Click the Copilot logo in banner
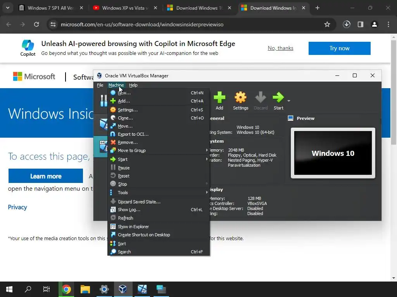 [x=28, y=48]
